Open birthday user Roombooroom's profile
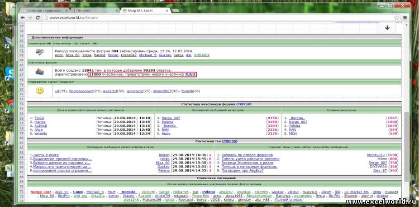The width and height of the screenshot is (419, 207). 81,91
